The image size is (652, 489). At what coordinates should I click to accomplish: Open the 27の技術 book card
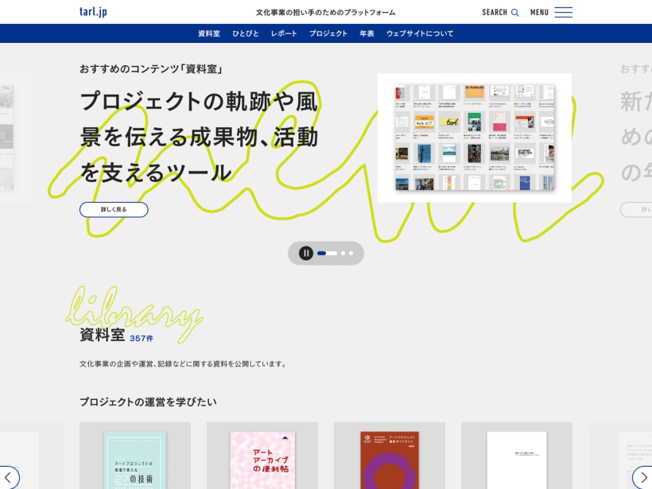point(135,456)
